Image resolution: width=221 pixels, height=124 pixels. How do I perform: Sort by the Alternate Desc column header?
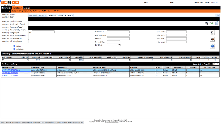coord(99,68)
